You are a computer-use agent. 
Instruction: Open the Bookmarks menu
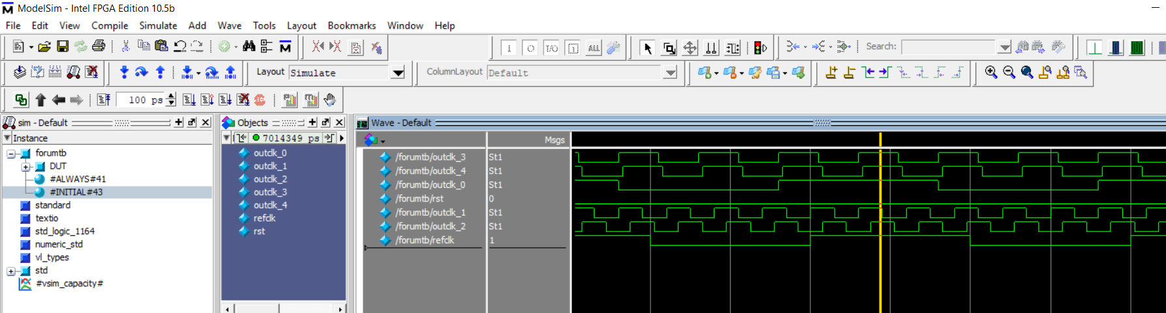[352, 25]
